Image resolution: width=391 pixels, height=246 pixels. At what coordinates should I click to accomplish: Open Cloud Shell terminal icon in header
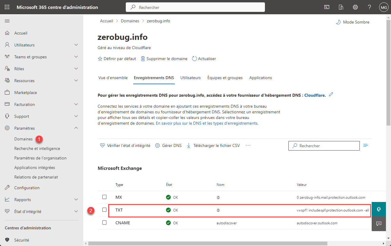(327, 7)
